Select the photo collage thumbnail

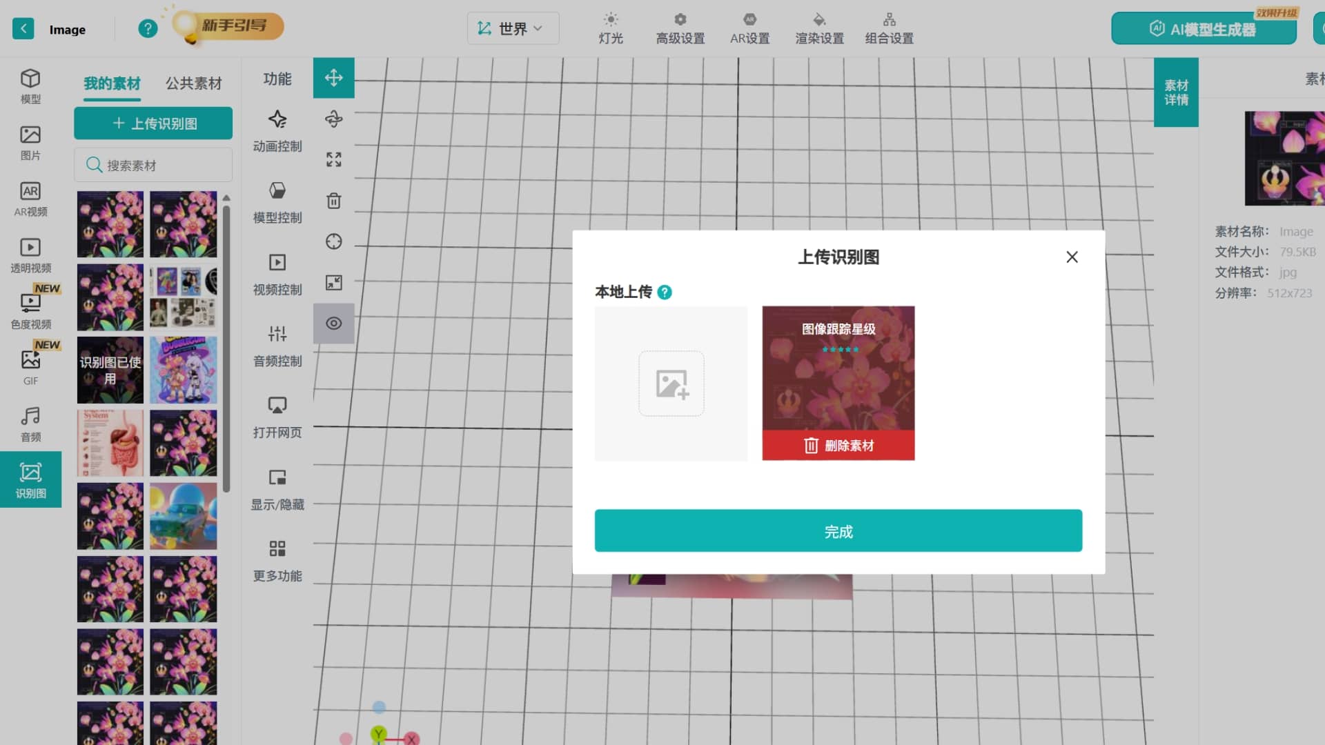(x=184, y=297)
